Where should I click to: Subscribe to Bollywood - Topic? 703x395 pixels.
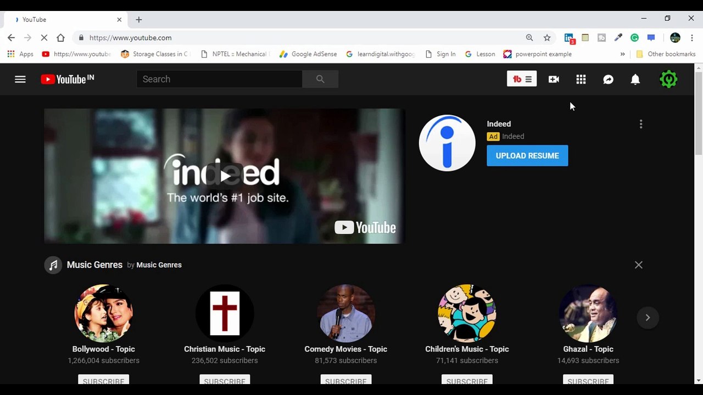pos(104,380)
